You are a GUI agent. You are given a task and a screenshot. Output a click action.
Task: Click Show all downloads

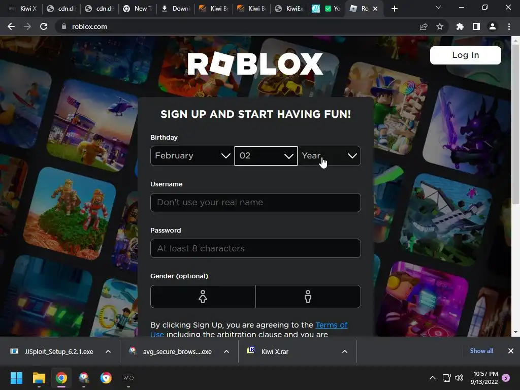[x=481, y=351]
